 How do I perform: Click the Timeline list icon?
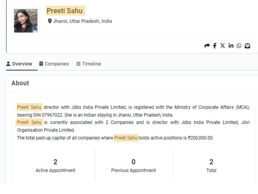pos(78,64)
